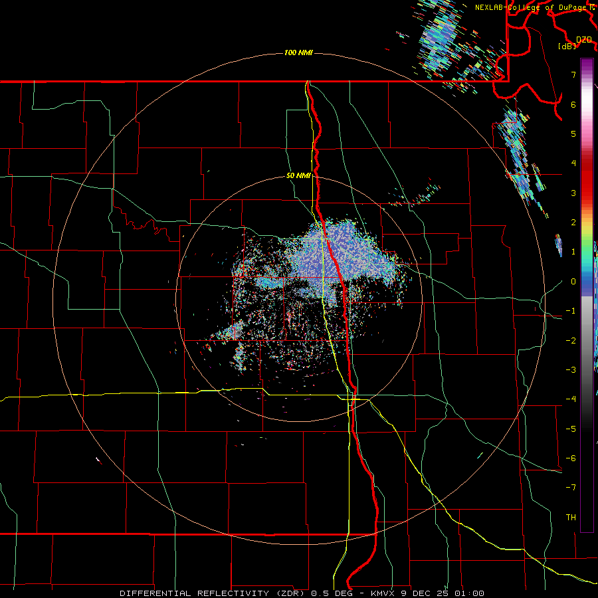The height and width of the screenshot is (598, 598).
Task: Click the DIFFERENTIAL REFLECTIVITY (ZDR) title text
Action: coord(213,593)
